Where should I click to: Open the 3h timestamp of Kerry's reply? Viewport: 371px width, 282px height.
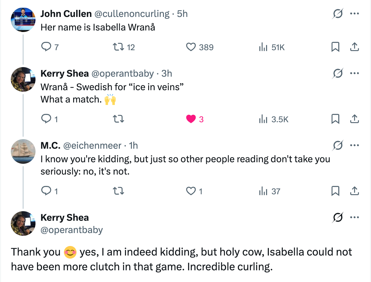pyautogui.click(x=167, y=73)
